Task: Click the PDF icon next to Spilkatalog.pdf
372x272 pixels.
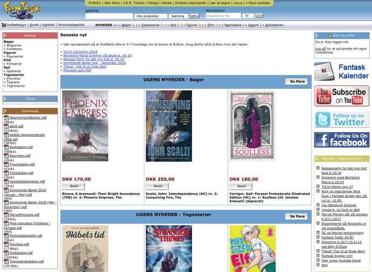Action: tap(6, 253)
